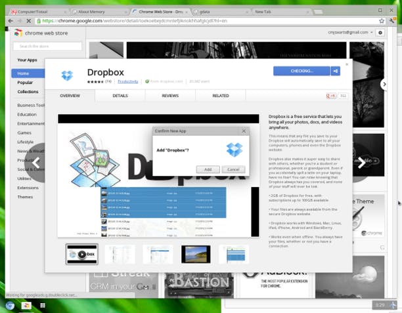Open account email dropdown

click(350, 33)
